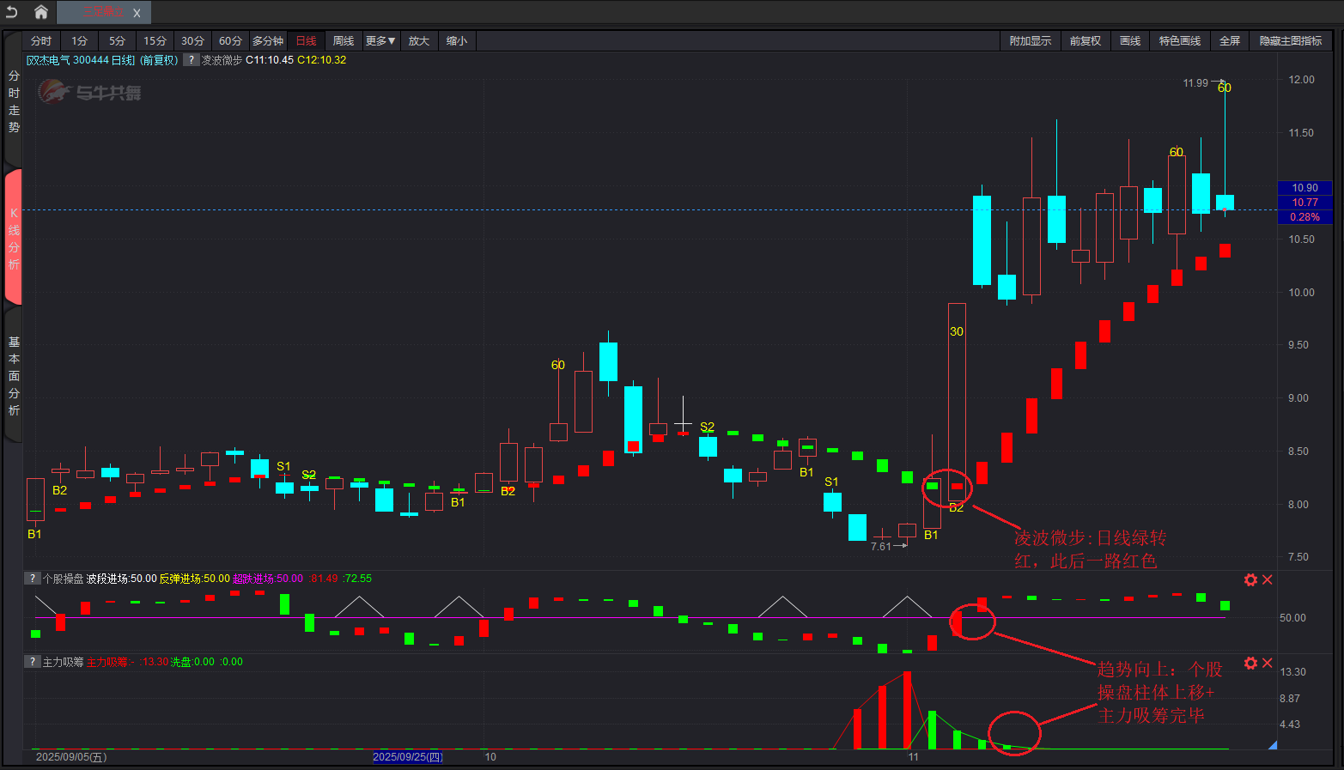
Task: Switch to 周线 weekly chart tab
Action: tap(344, 41)
